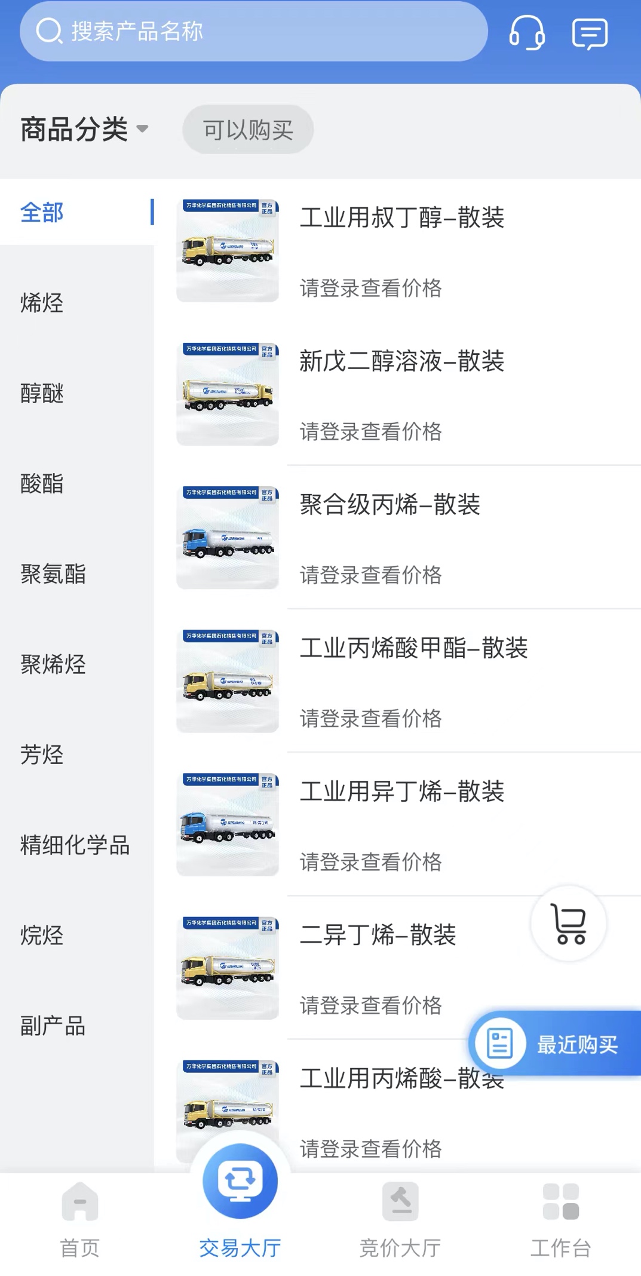Tap the 最近购买 recent purchases button

pyautogui.click(x=556, y=1044)
